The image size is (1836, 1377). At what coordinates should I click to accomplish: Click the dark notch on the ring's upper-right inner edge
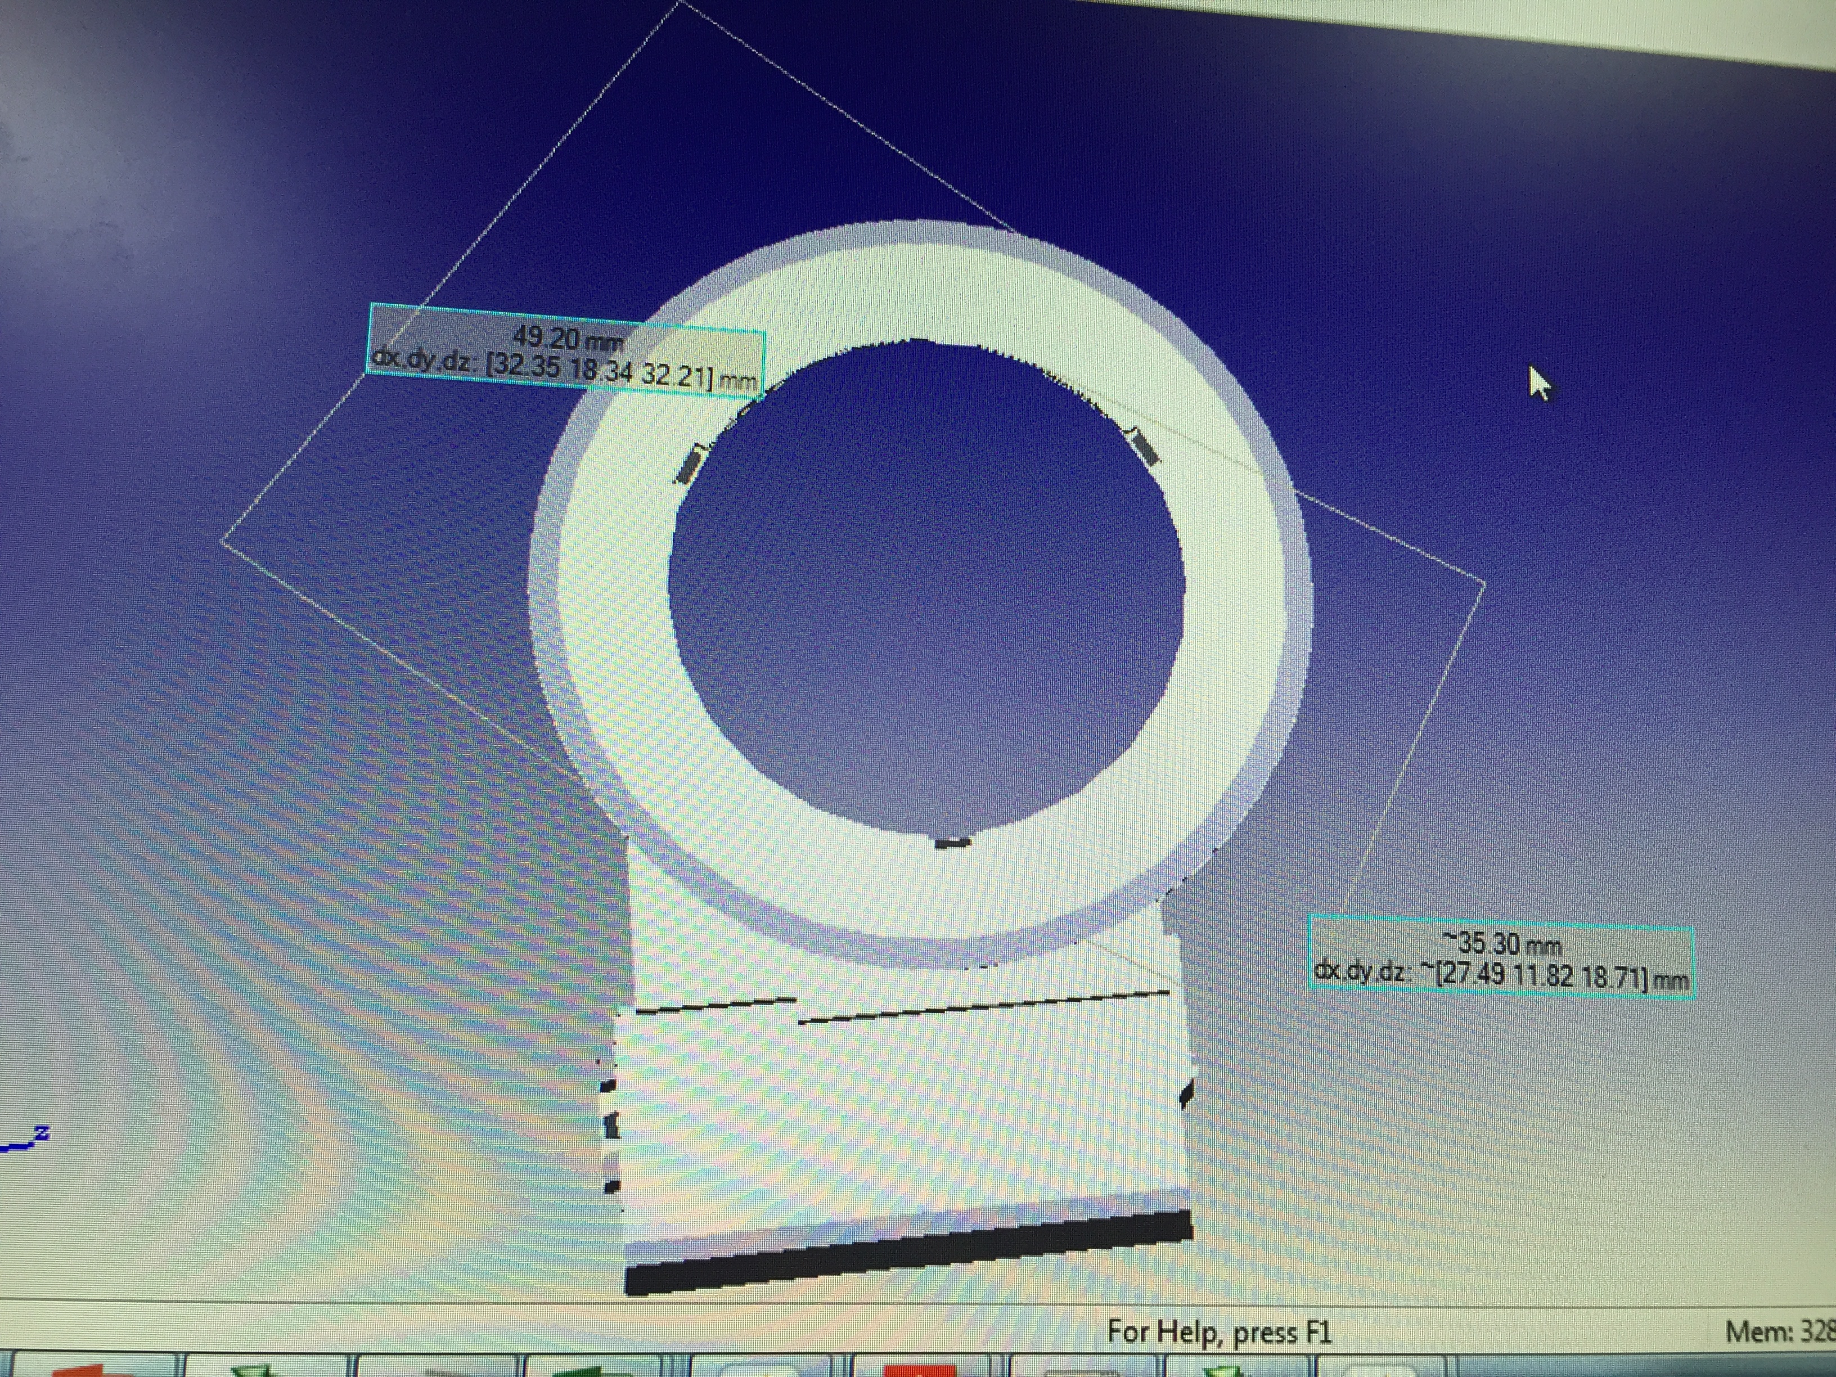click(x=1145, y=448)
